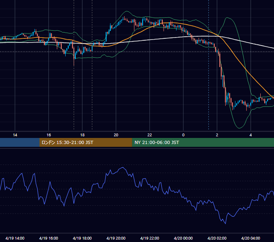The height and width of the screenshot is (242, 274).
Task: Click the NY 21:00-06:00 JST session bar
Action: [x=203, y=142]
